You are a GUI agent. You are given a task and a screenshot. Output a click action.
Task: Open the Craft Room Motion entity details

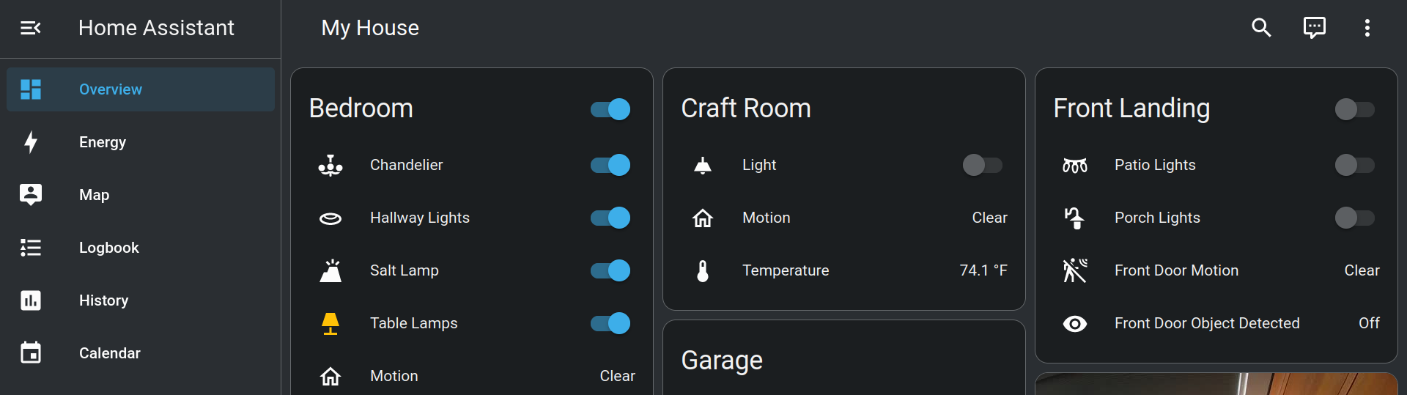pos(844,218)
